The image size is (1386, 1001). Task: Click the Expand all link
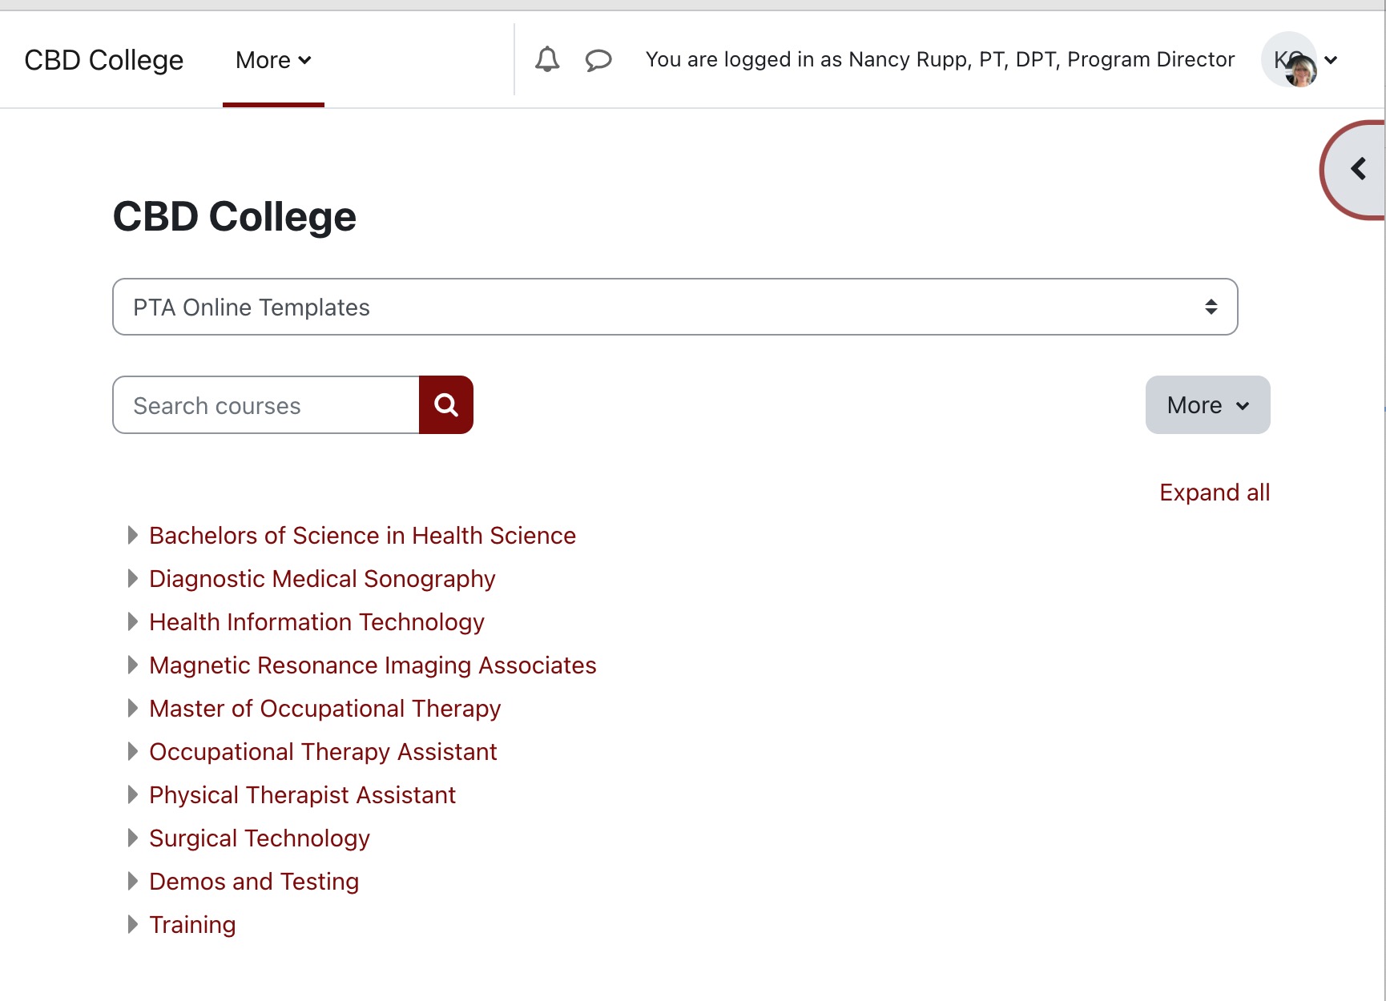[1214, 492]
